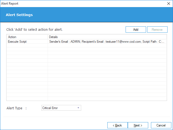Image resolution: width=173 pixels, height=130 pixels.
Task: Click the Critical Error text in the dropdown
Action: [x=50, y=108]
